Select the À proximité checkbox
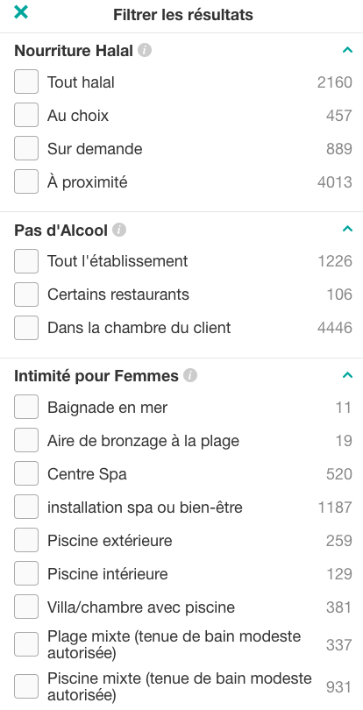This screenshot has height=710, width=363. (26, 181)
